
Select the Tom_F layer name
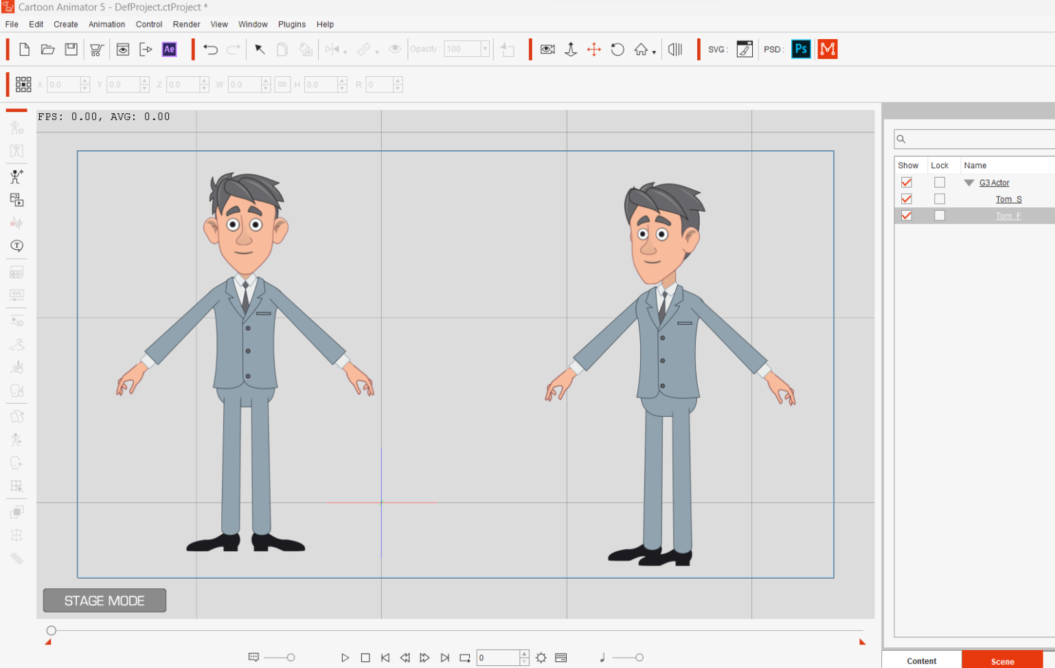(1008, 215)
